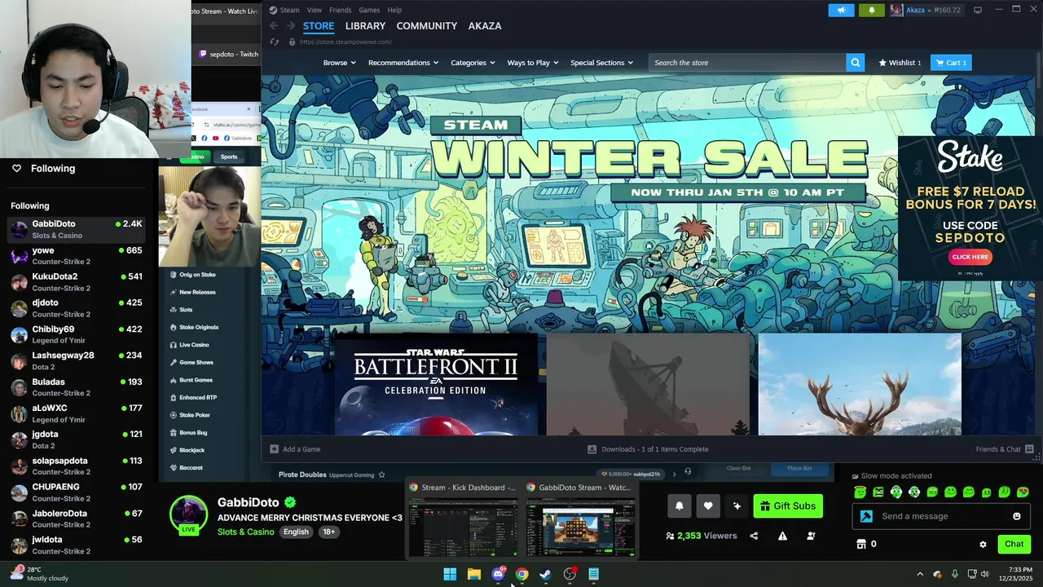Image resolution: width=1043 pixels, height=587 pixels.
Task: Open Steam notifications bell icon
Action: (x=871, y=10)
